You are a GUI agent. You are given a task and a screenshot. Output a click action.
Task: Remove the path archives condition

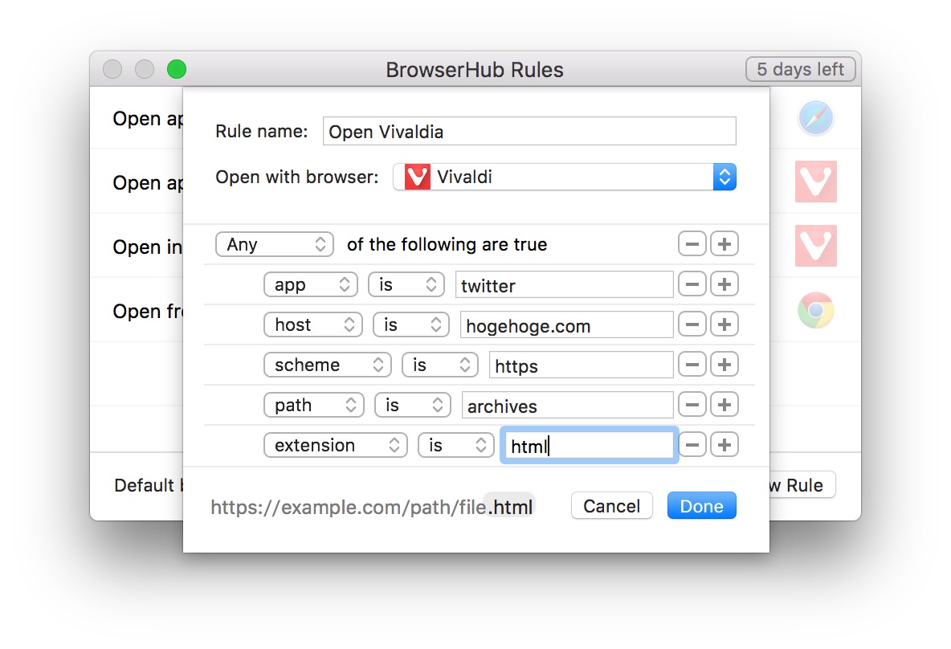692,405
